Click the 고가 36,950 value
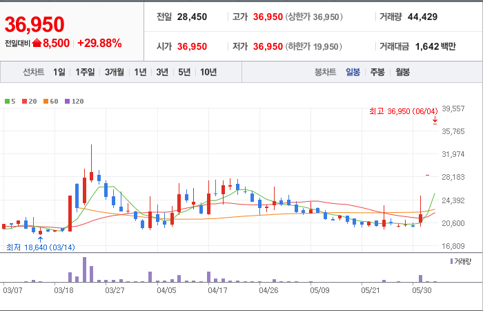The image size is (483, 311). pos(268,17)
